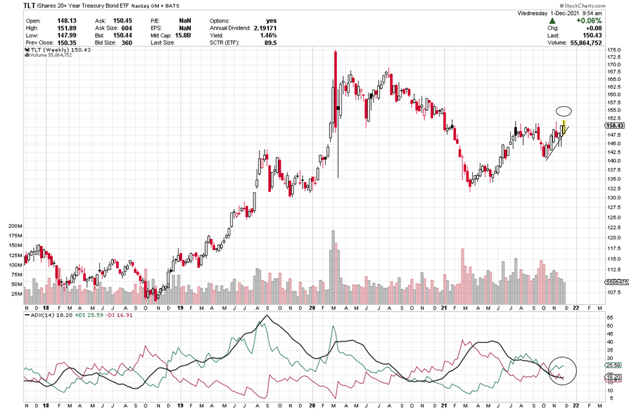Select the Yield value 1.46%

pyautogui.click(x=268, y=35)
